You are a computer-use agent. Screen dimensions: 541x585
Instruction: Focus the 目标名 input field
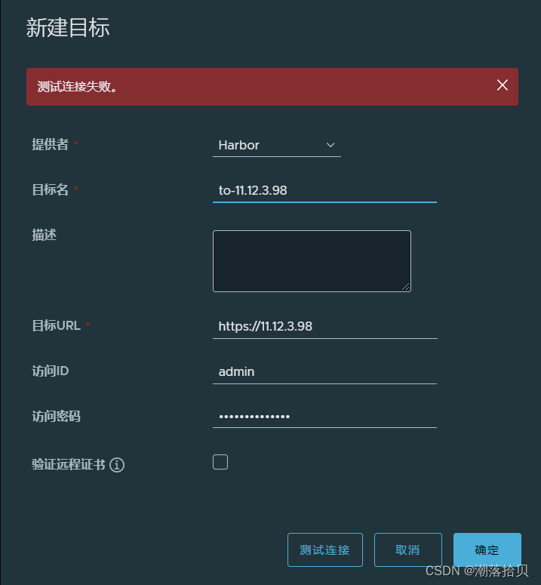[324, 191]
